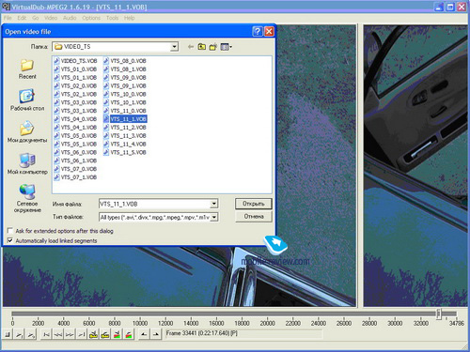Open the Help menu

coord(129,18)
